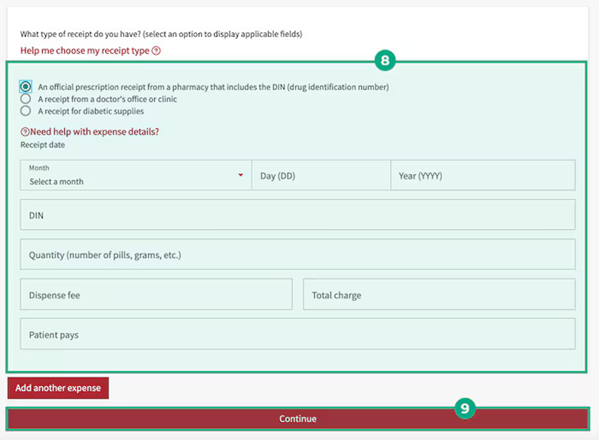Click the question mark icon beside receipt type help
Screen dimensions: 599x440
(x=156, y=51)
